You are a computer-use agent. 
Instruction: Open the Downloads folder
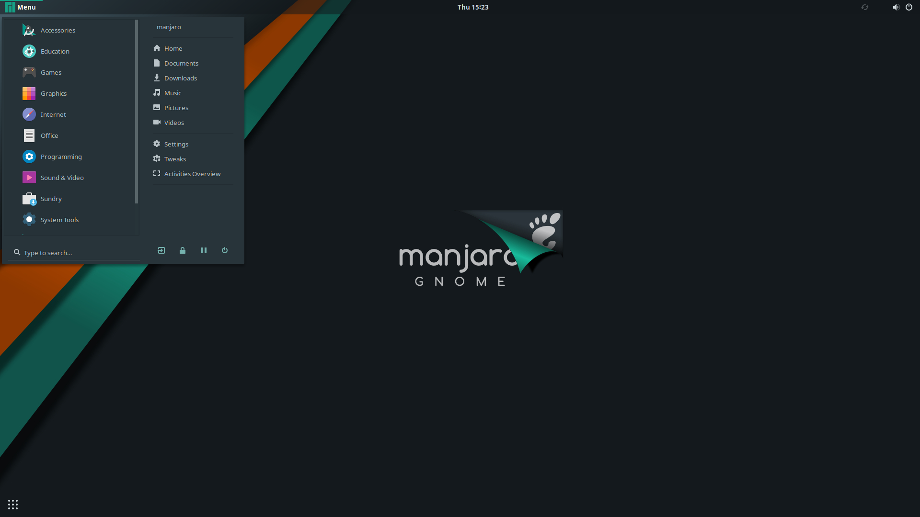[x=181, y=78]
